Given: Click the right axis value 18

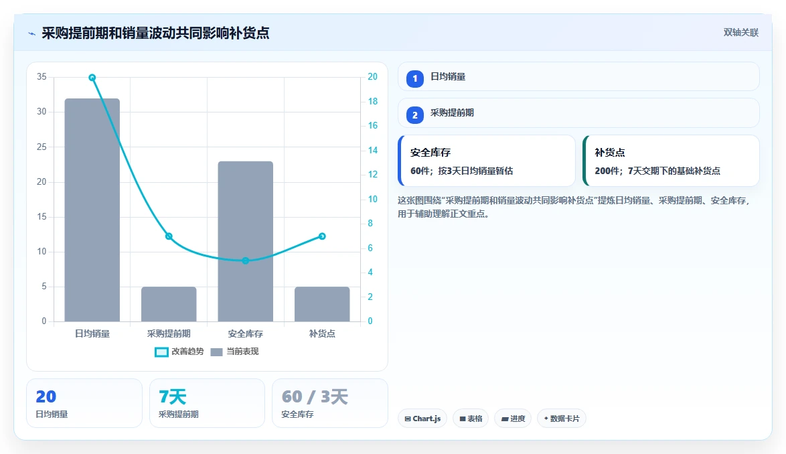Looking at the screenshot, I should 372,101.
